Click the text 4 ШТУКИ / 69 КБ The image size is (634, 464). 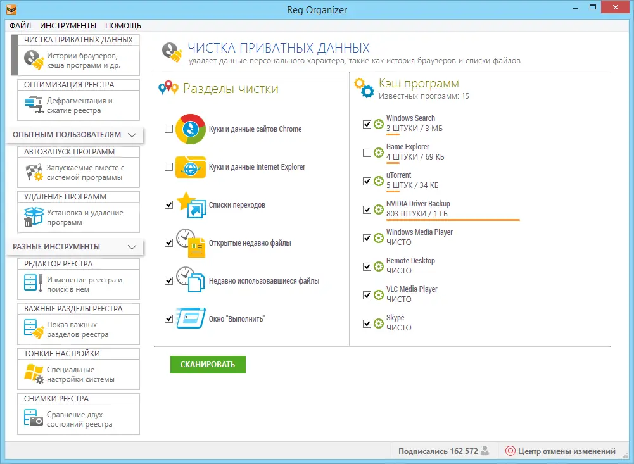[x=415, y=157]
